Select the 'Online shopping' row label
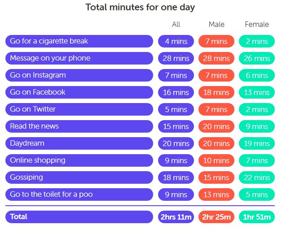The width and height of the screenshot is (282, 229). tap(79, 160)
